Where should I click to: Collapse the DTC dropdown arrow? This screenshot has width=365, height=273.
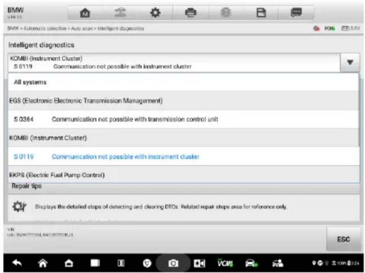(x=350, y=63)
